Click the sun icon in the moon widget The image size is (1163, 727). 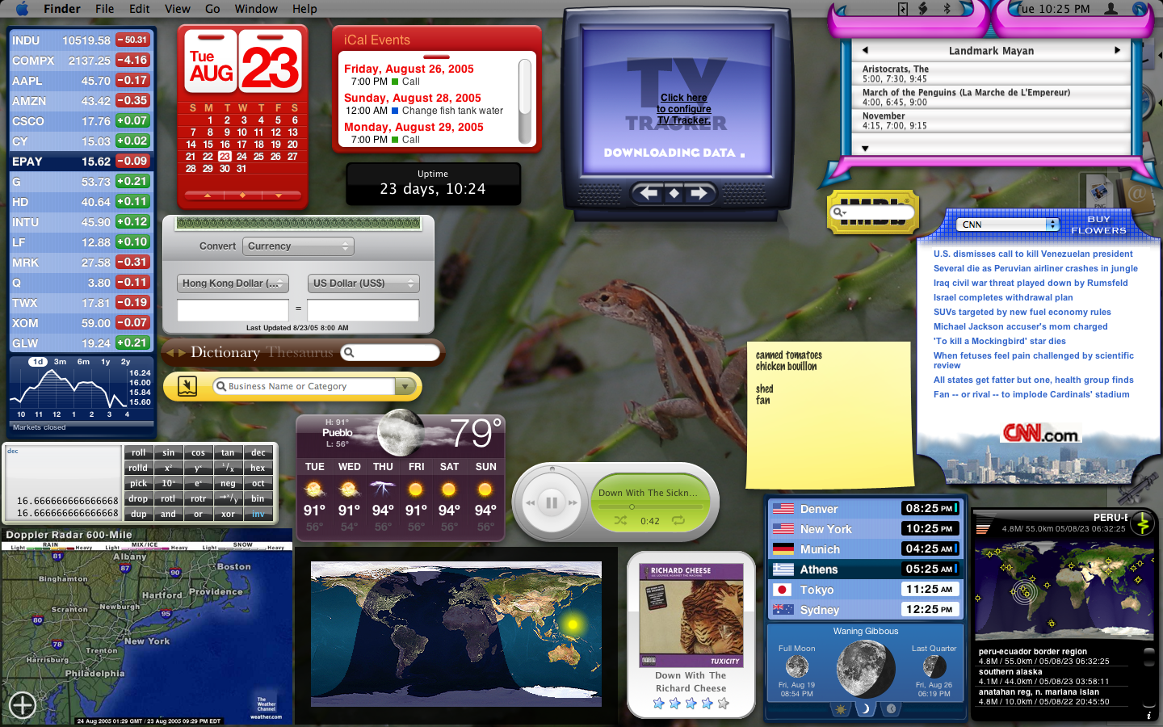(x=841, y=709)
